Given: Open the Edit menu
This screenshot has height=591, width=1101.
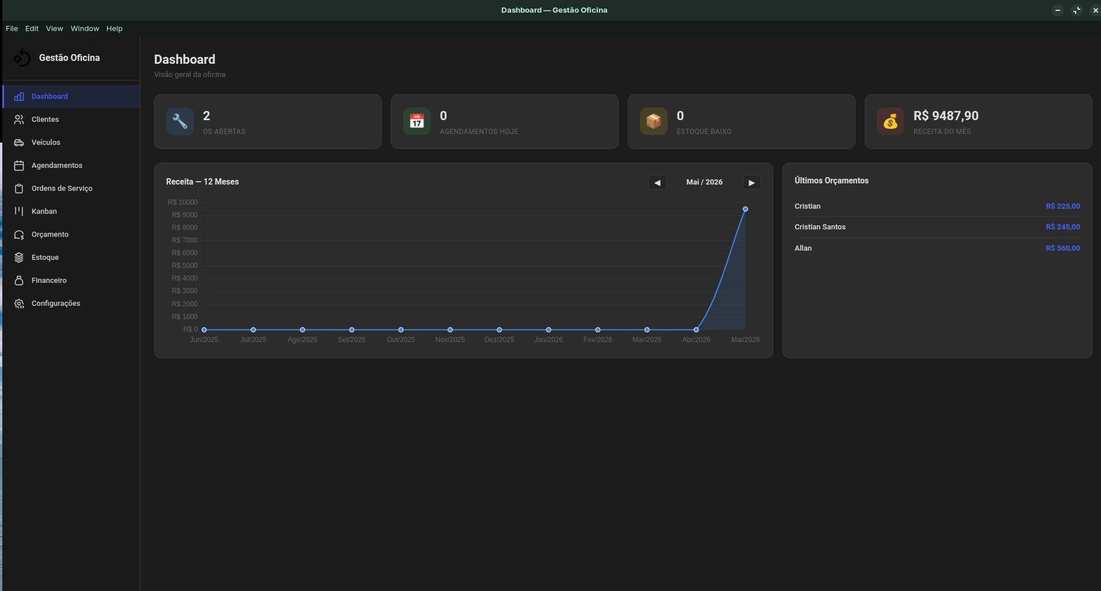Looking at the screenshot, I should (32, 28).
